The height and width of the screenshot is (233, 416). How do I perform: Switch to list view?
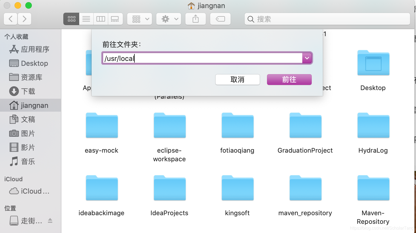click(86, 19)
